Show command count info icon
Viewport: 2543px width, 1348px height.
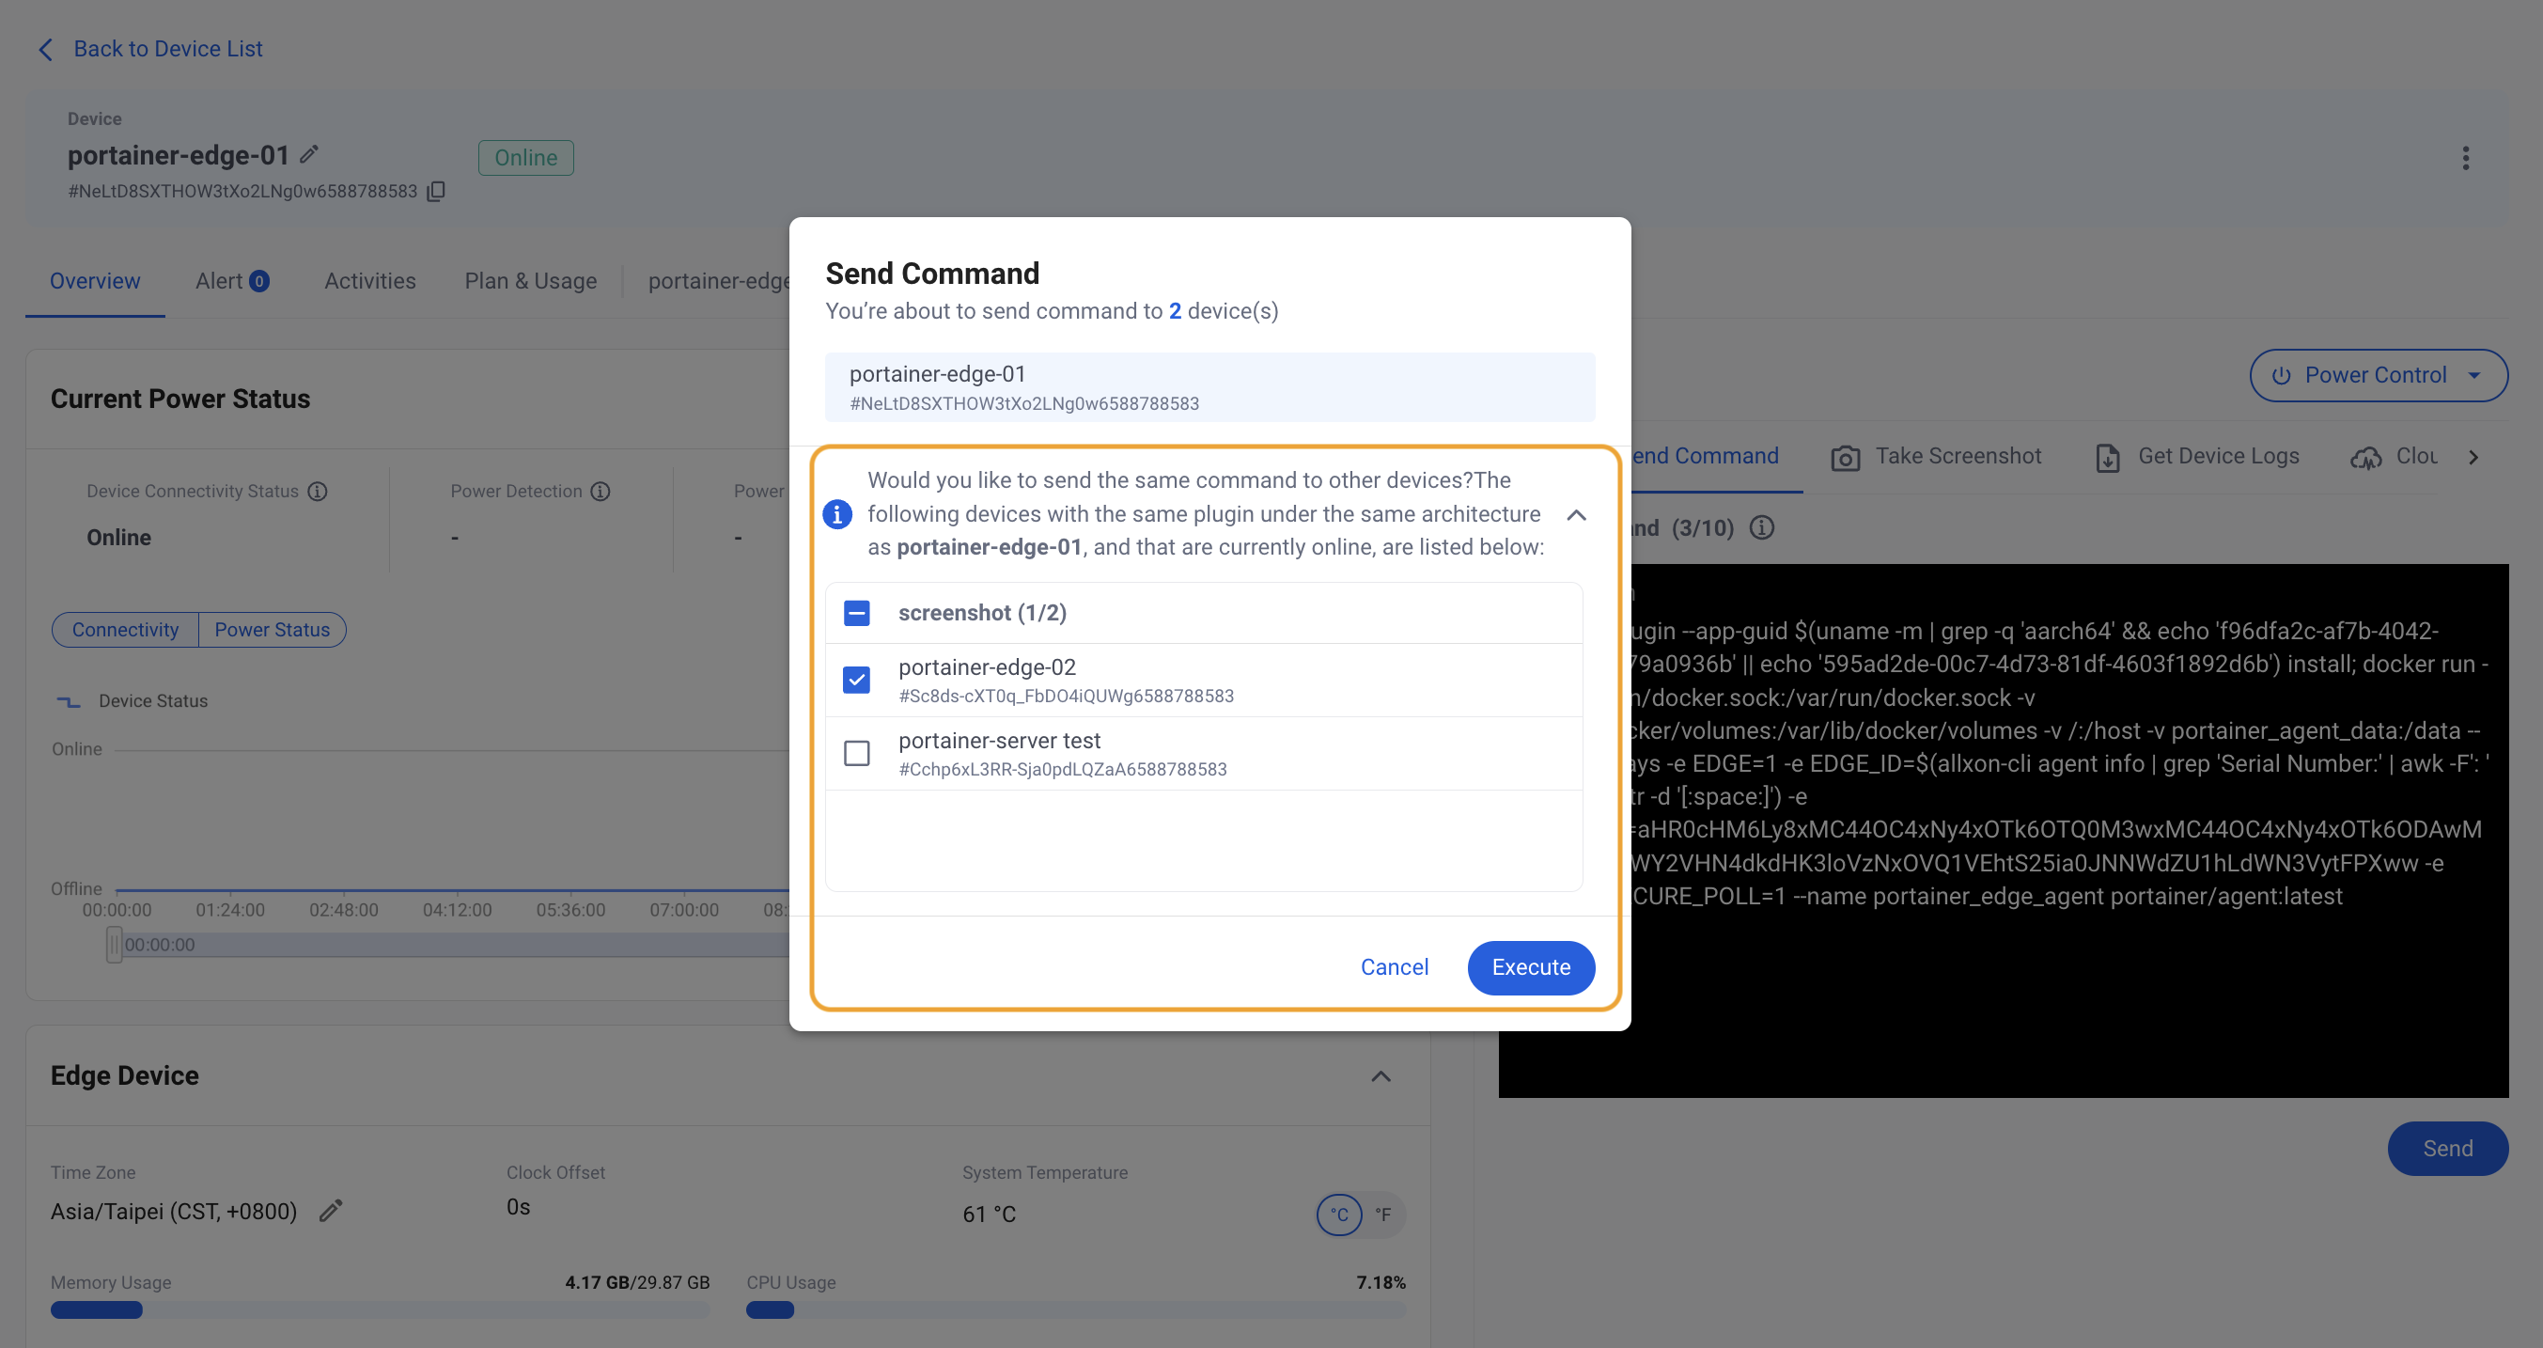pyautogui.click(x=1761, y=528)
